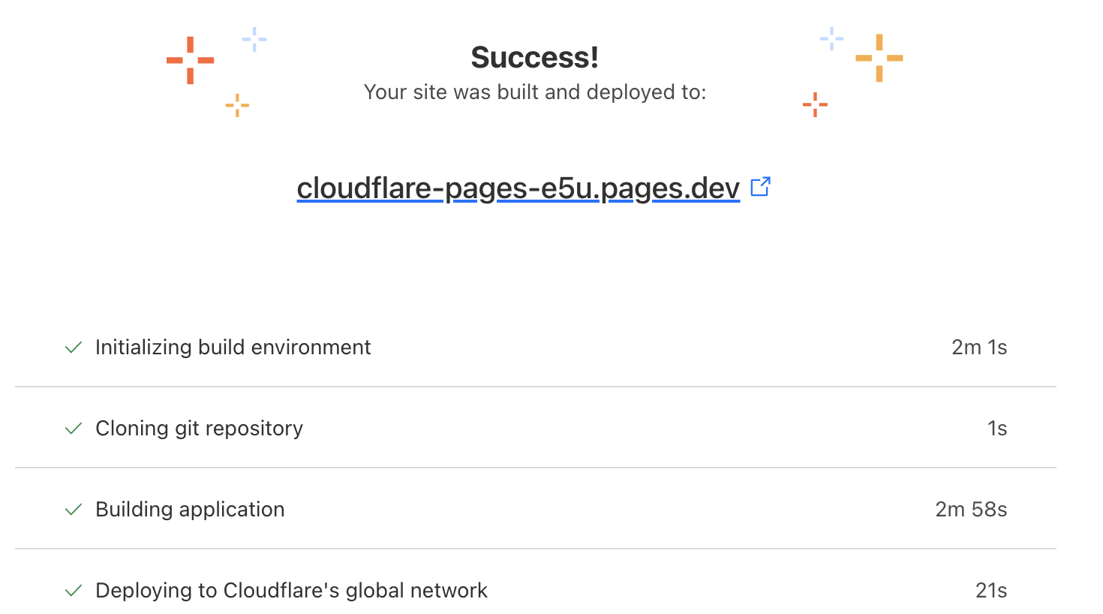Expand the Cloning git repository step

(x=536, y=428)
